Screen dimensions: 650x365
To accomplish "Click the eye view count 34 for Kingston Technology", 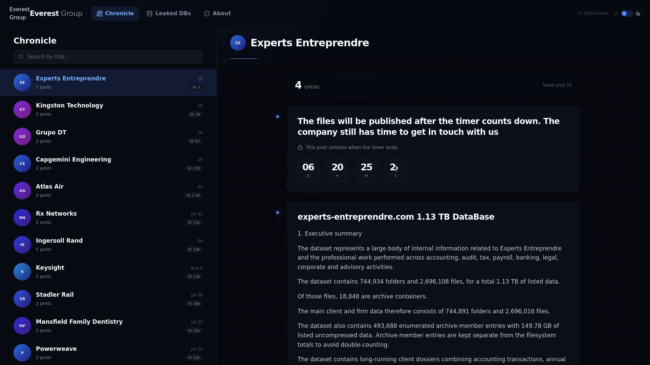I will tap(195, 114).
